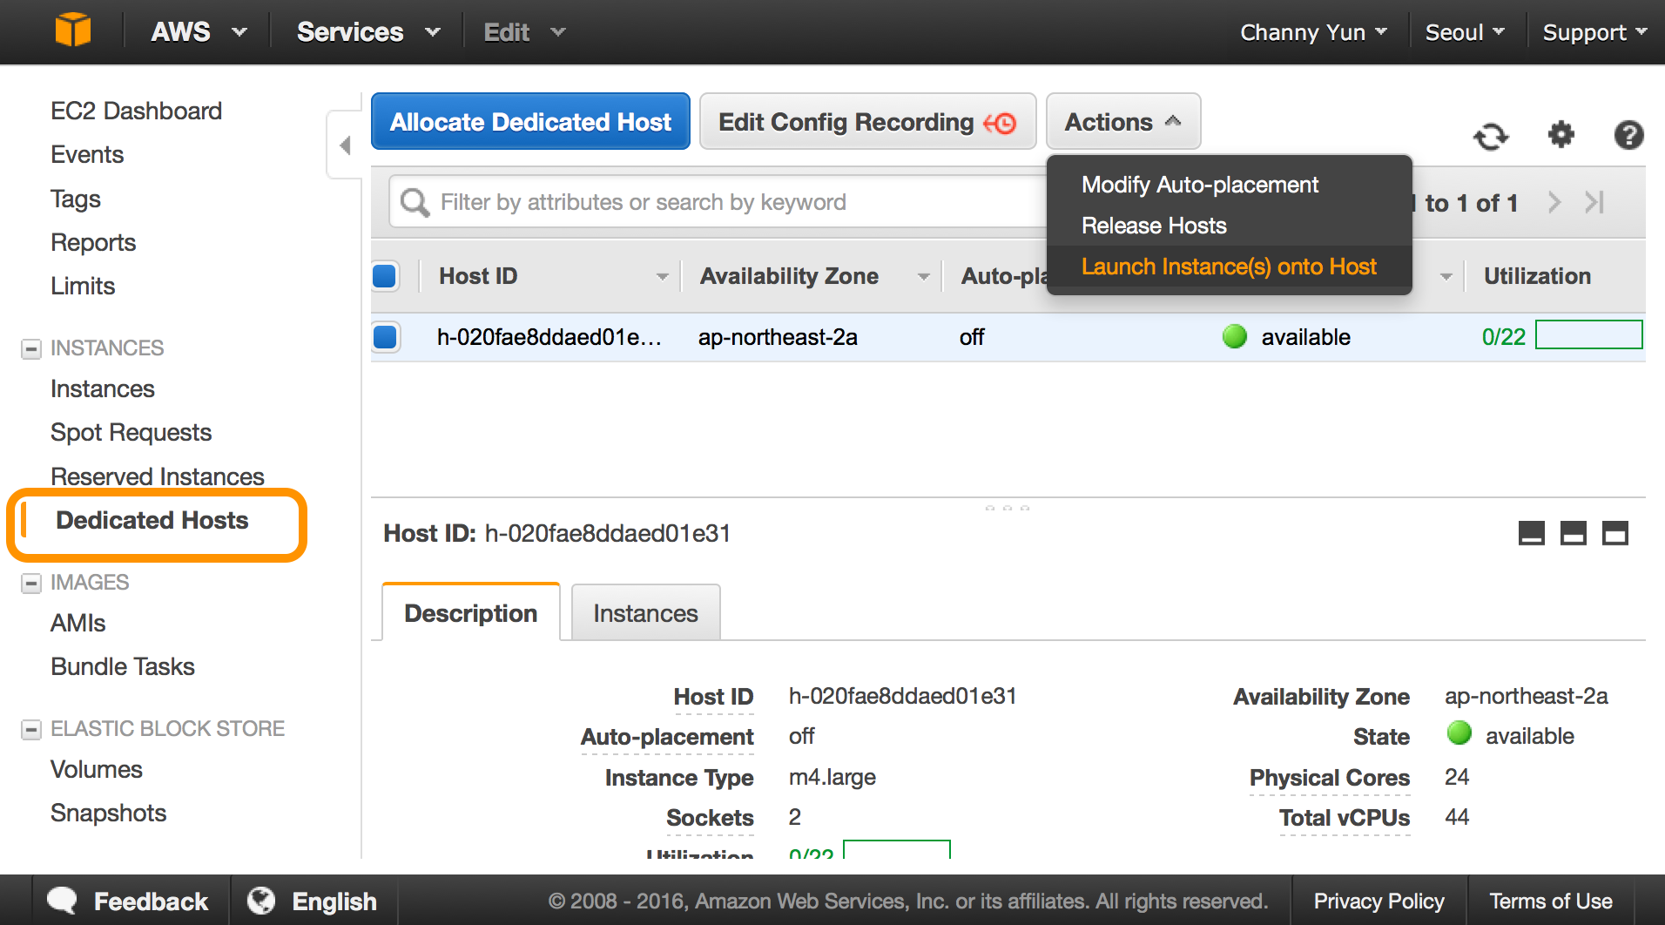1665x925 pixels.
Task: Open the help question mark icon
Action: 1628,135
